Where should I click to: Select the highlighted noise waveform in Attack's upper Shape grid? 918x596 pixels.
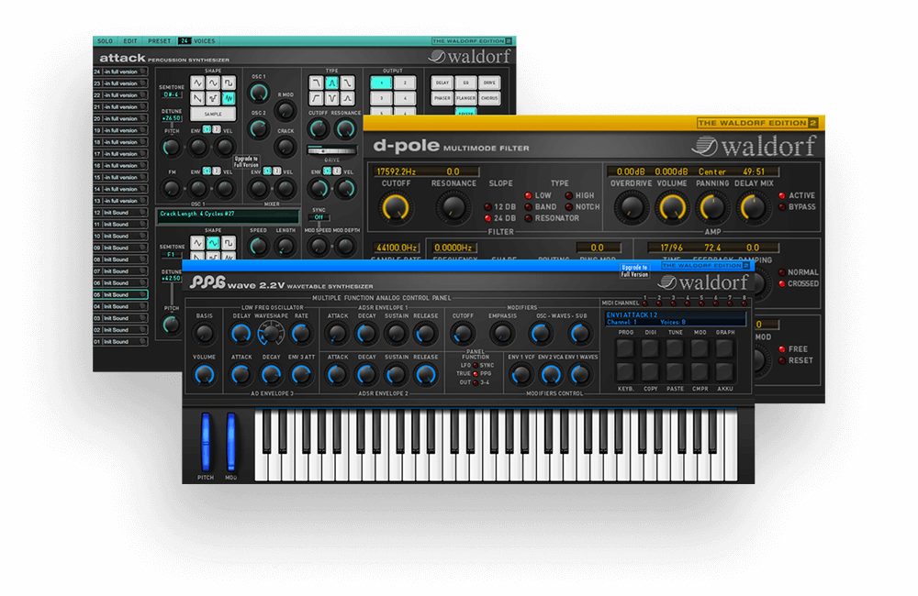coord(229,98)
